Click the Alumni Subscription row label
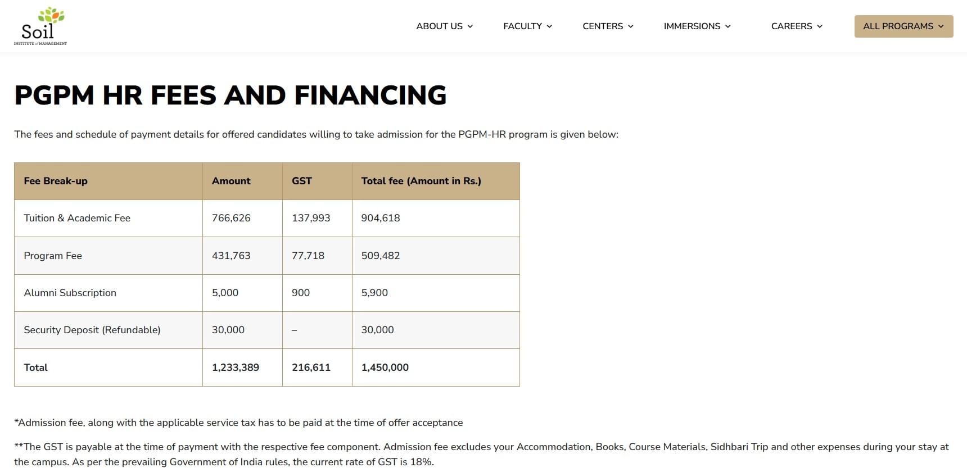This screenshot has height=472, width=967. pyautogui.click(x=70, y=293)
